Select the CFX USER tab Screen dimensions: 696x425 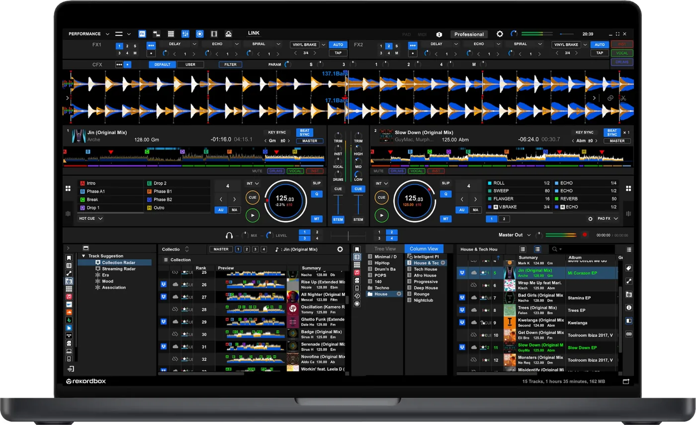tap(190, 65)
